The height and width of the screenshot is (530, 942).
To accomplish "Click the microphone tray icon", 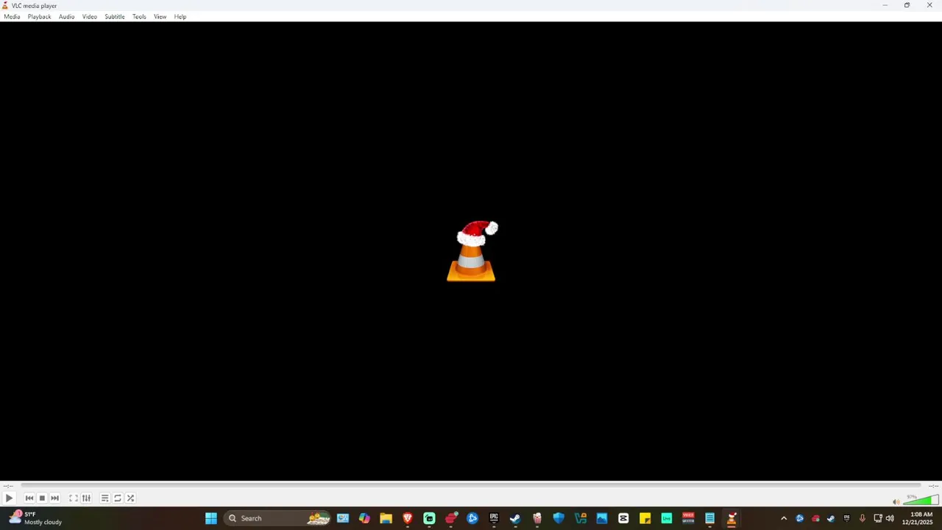I will pos(862,518).
